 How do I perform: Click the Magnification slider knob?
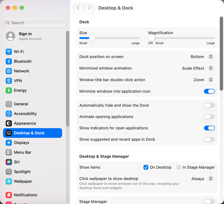(x=151, y=38)
